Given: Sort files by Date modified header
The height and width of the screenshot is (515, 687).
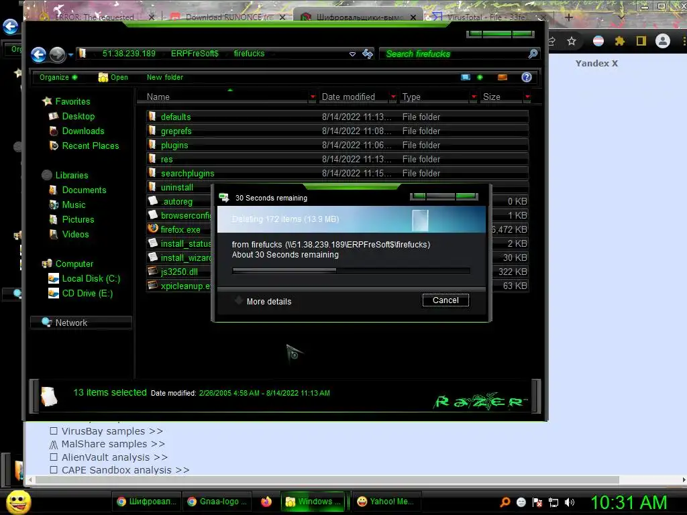Looking at the screenshot, I should coord(354,97).
